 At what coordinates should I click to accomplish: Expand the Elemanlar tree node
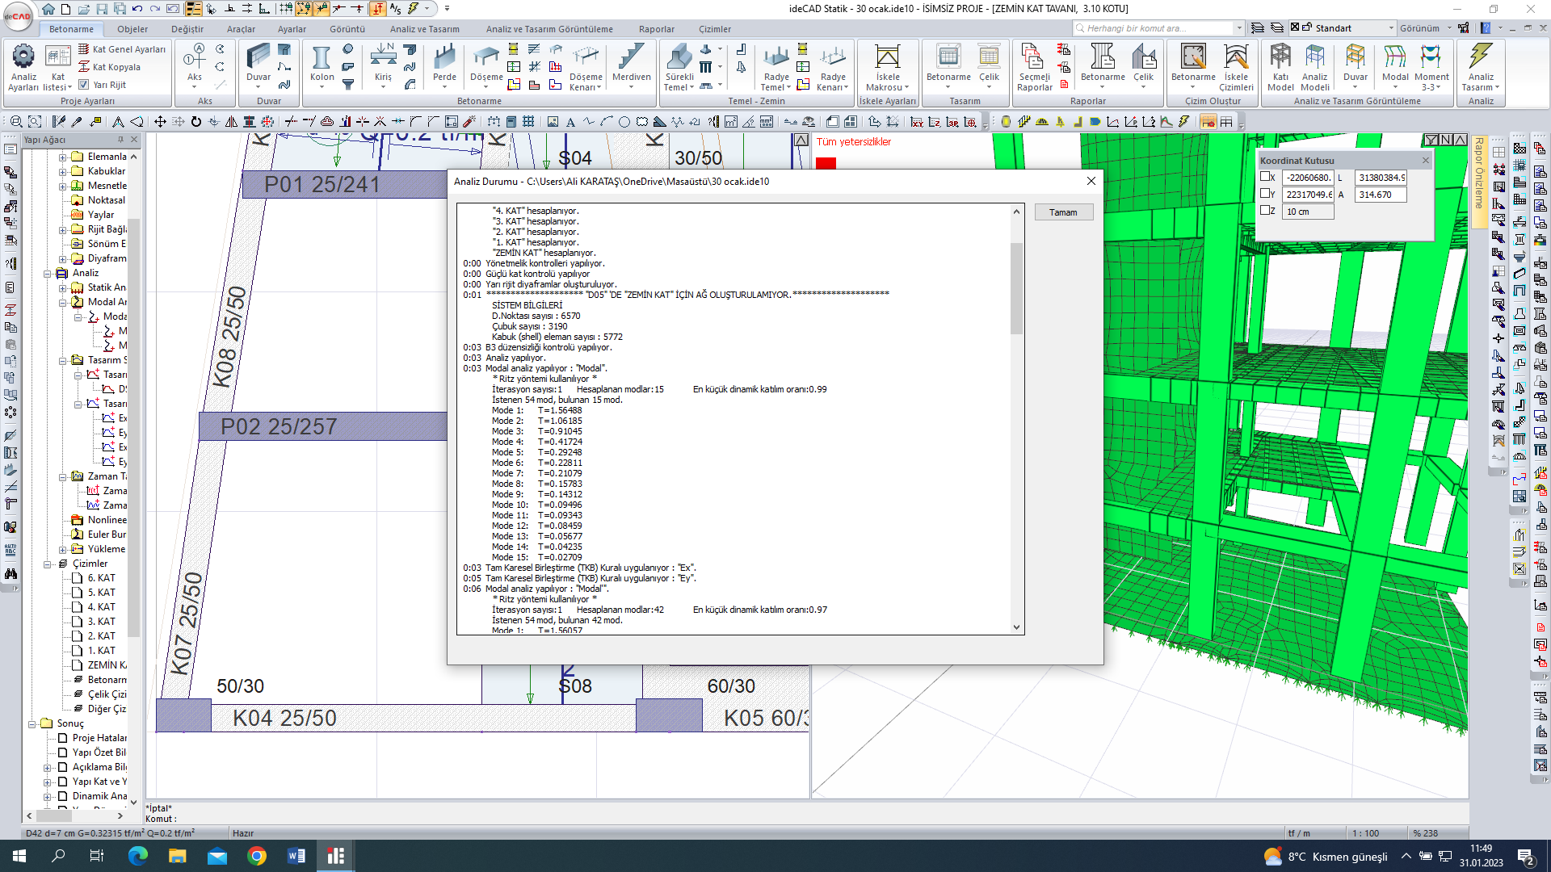pyautogui.click(x=63, y=157)
